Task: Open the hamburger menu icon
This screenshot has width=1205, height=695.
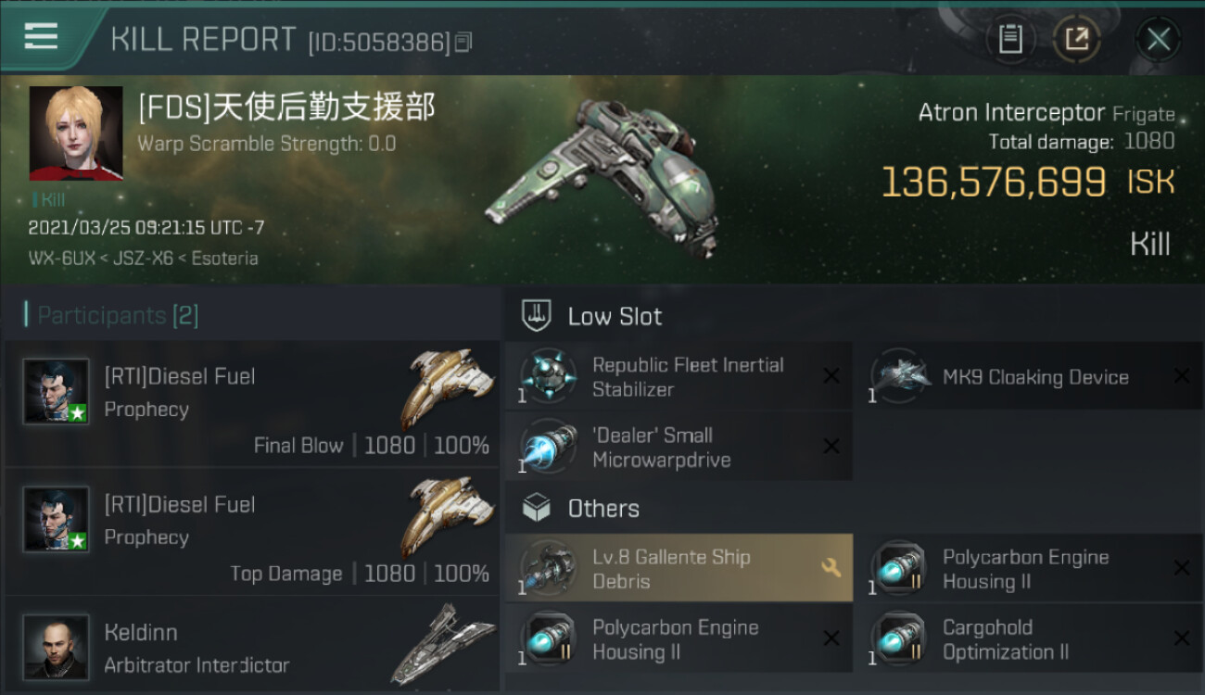Action: coord(41,37)
